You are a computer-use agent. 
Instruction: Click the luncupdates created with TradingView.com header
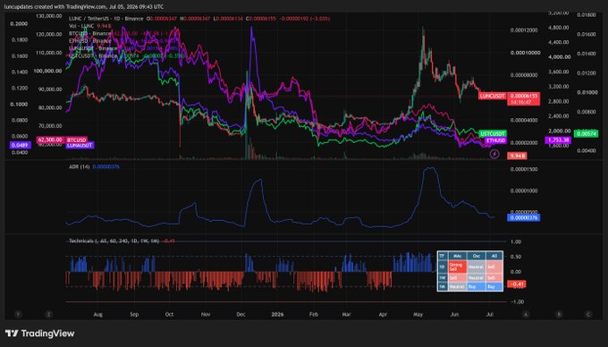(84, 6)
